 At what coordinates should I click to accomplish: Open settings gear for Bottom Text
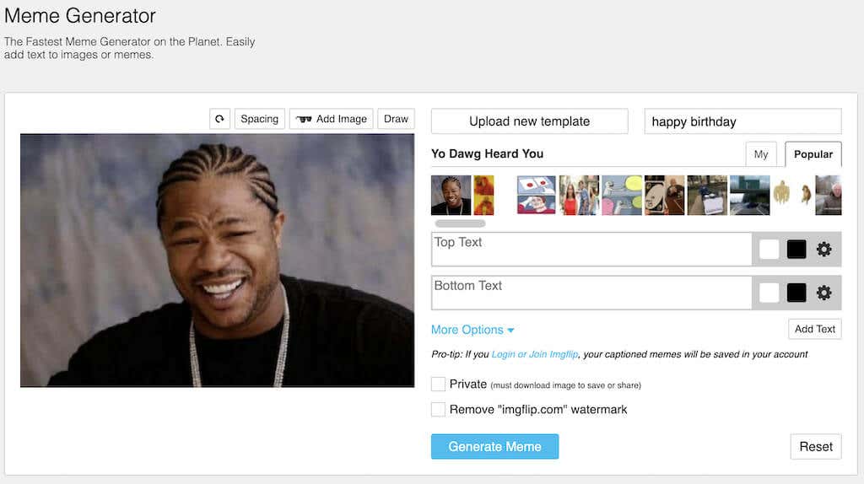pyautogui.click(x=823, y=293)
